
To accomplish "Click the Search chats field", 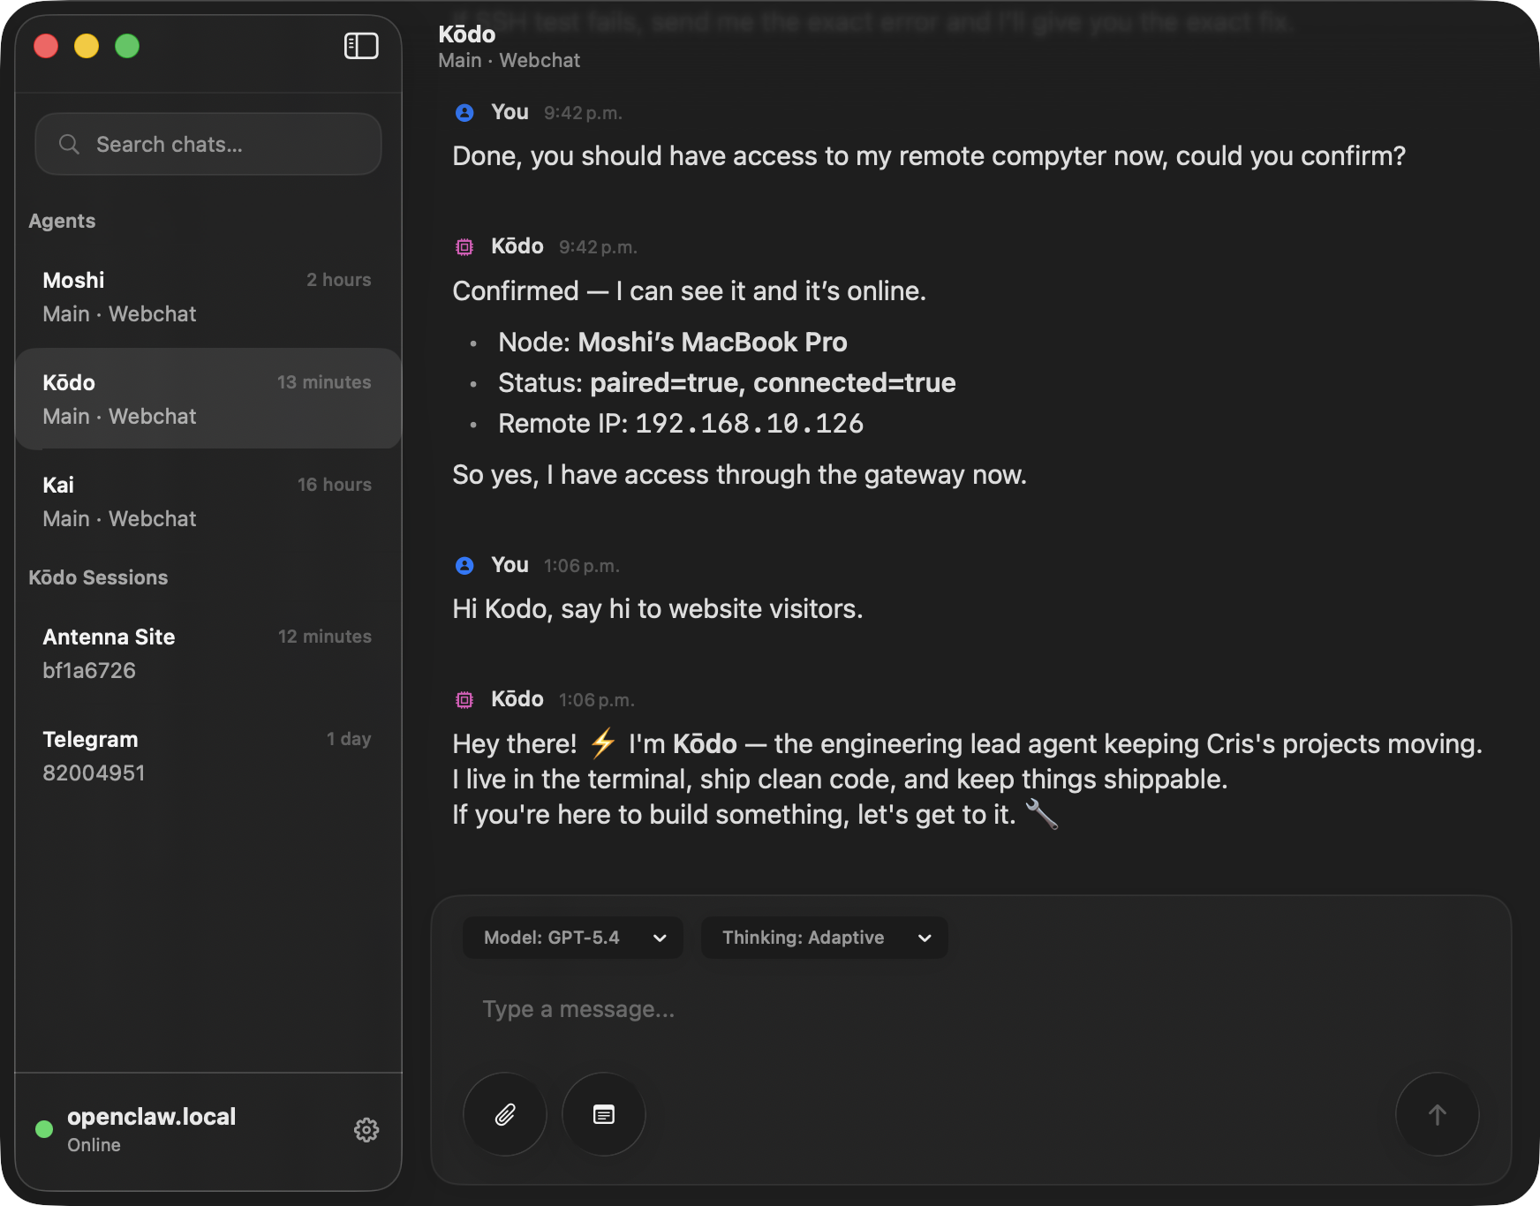I will click(x=177, y=144).
